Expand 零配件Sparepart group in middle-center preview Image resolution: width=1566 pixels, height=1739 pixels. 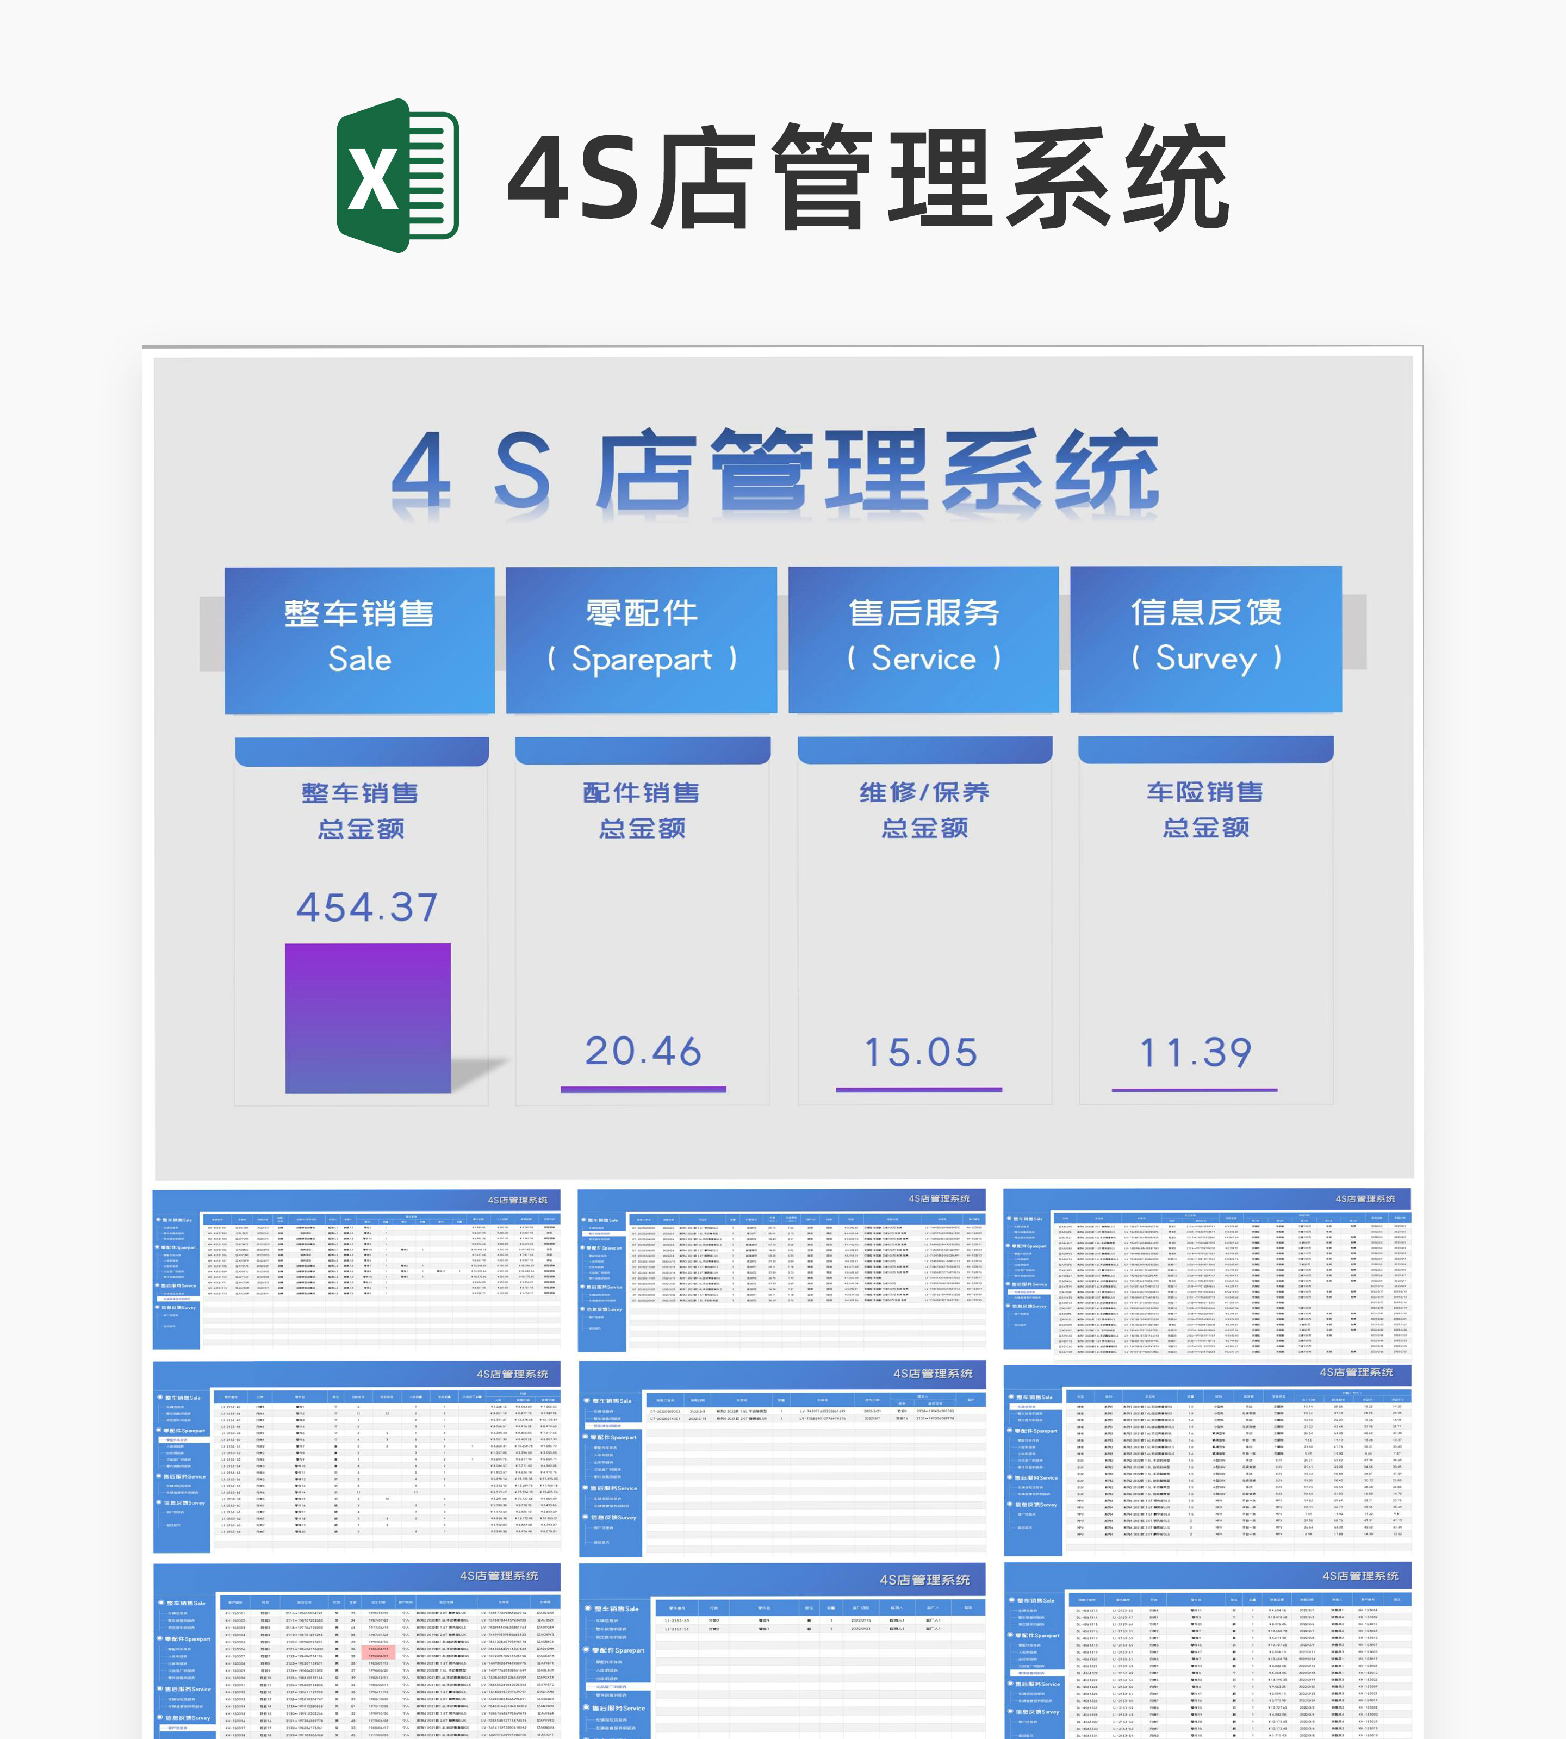[614, 1437]
